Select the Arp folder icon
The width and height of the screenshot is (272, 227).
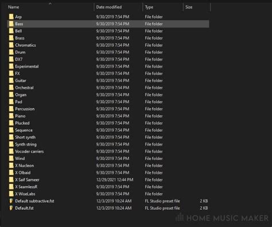coord(11,17)
